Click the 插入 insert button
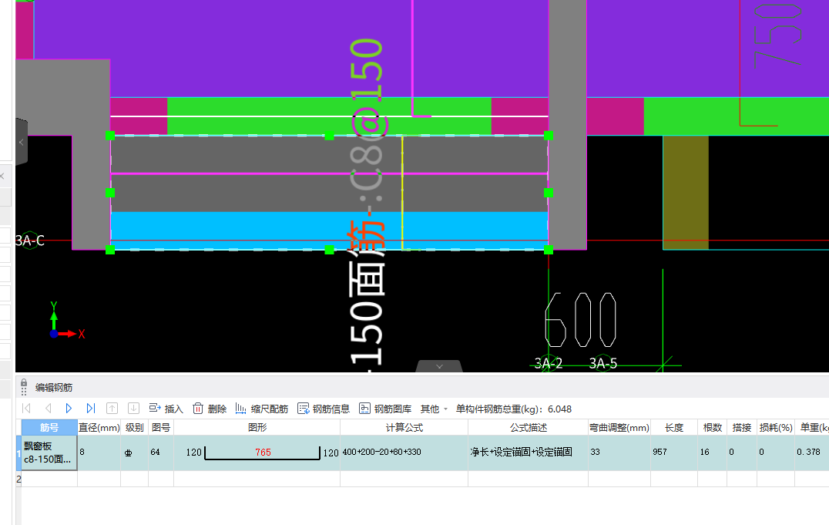 coord(166,409)
